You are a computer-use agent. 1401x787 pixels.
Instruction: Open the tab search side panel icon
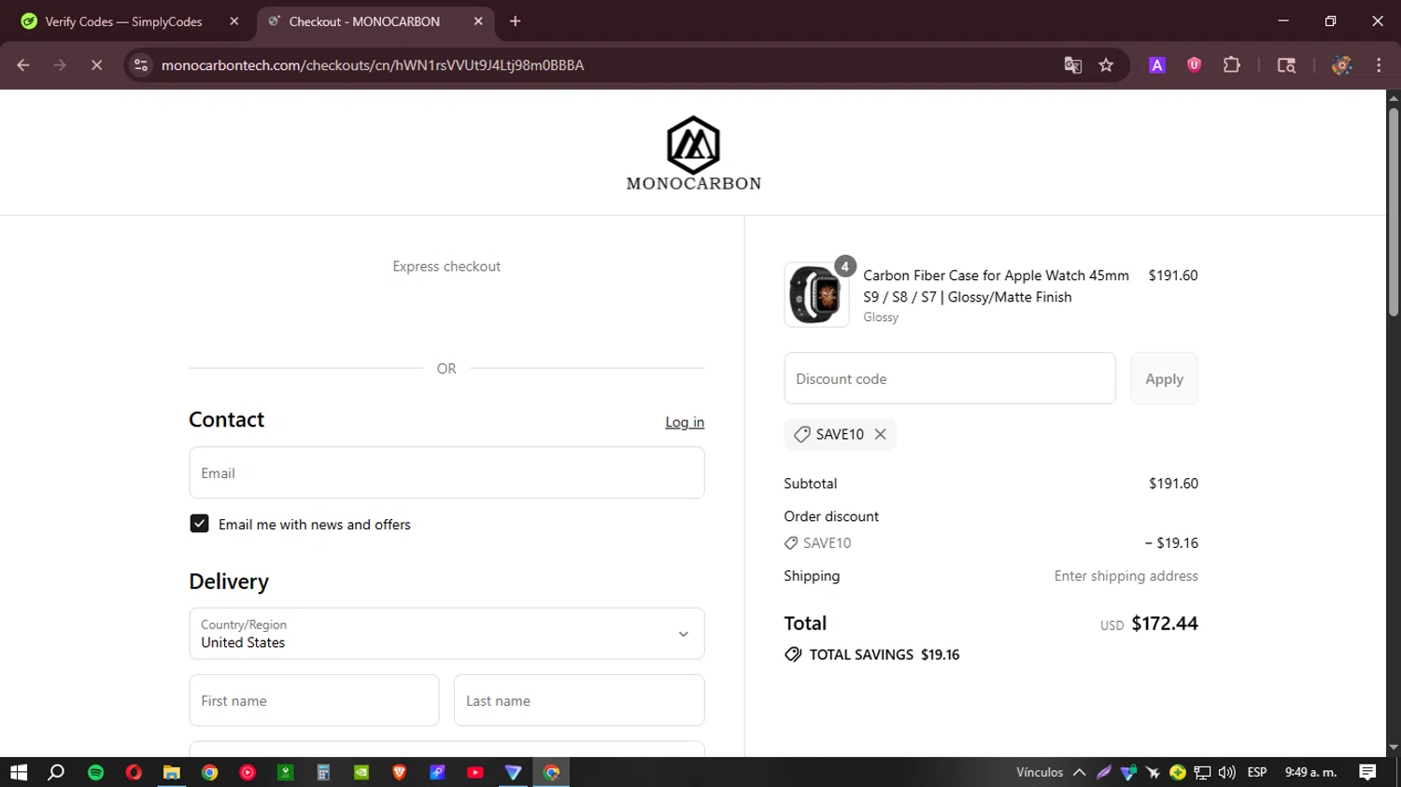tap(1286, 65)
